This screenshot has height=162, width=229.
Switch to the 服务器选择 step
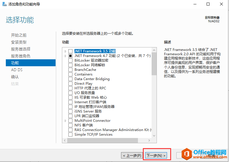tap(21, 49)
